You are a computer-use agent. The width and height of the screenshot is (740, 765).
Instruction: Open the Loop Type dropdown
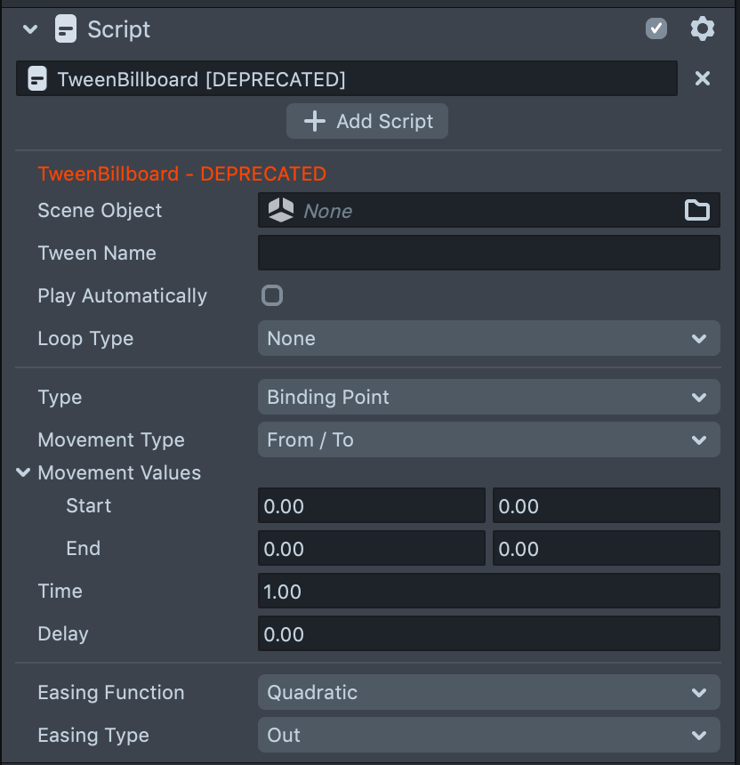[x=488, y=339]
